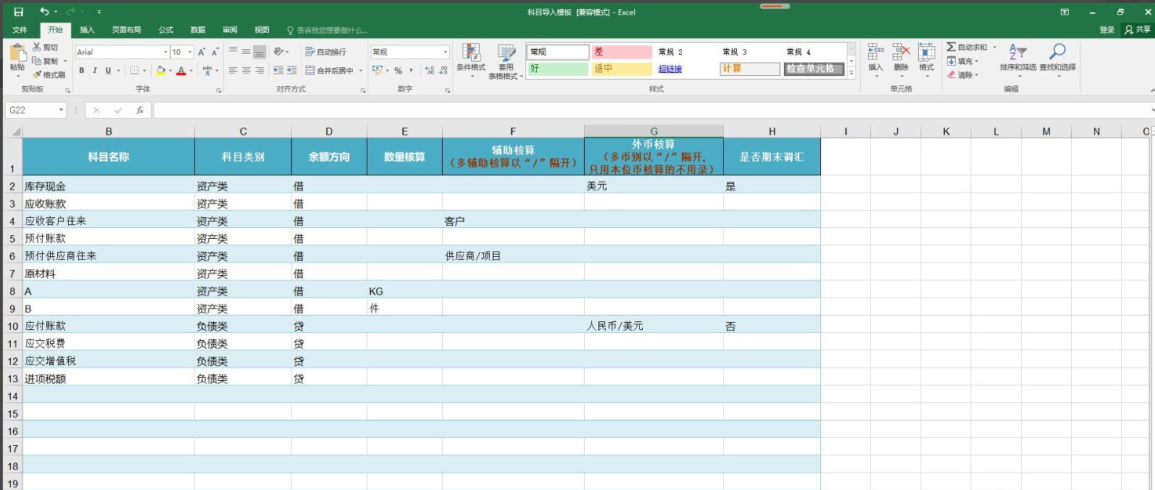The width and height of the screenshot is (1155, 490).
Task: Toggle bottom vertical alignment button
Action: (259, 51)
